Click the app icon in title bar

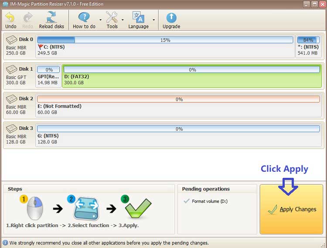(x=5, y=4)
